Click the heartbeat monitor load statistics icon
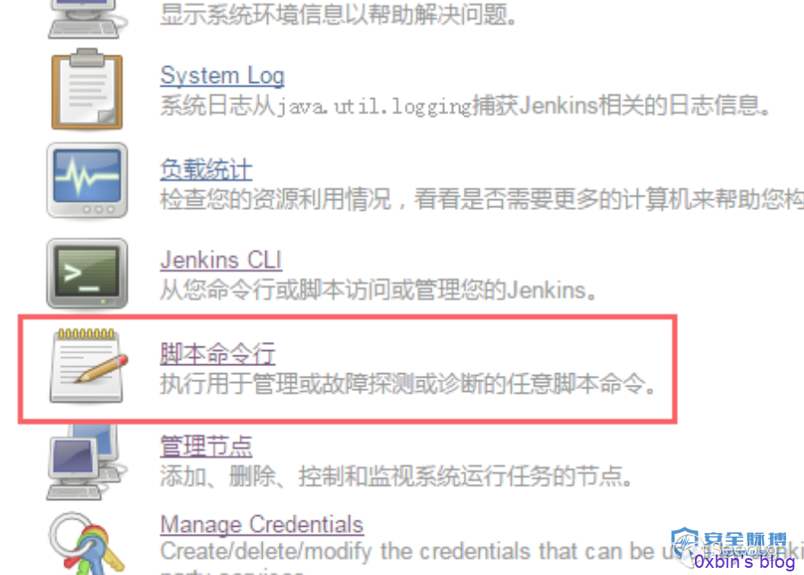Viewport: 804px width, 575px height. point(88,181)
